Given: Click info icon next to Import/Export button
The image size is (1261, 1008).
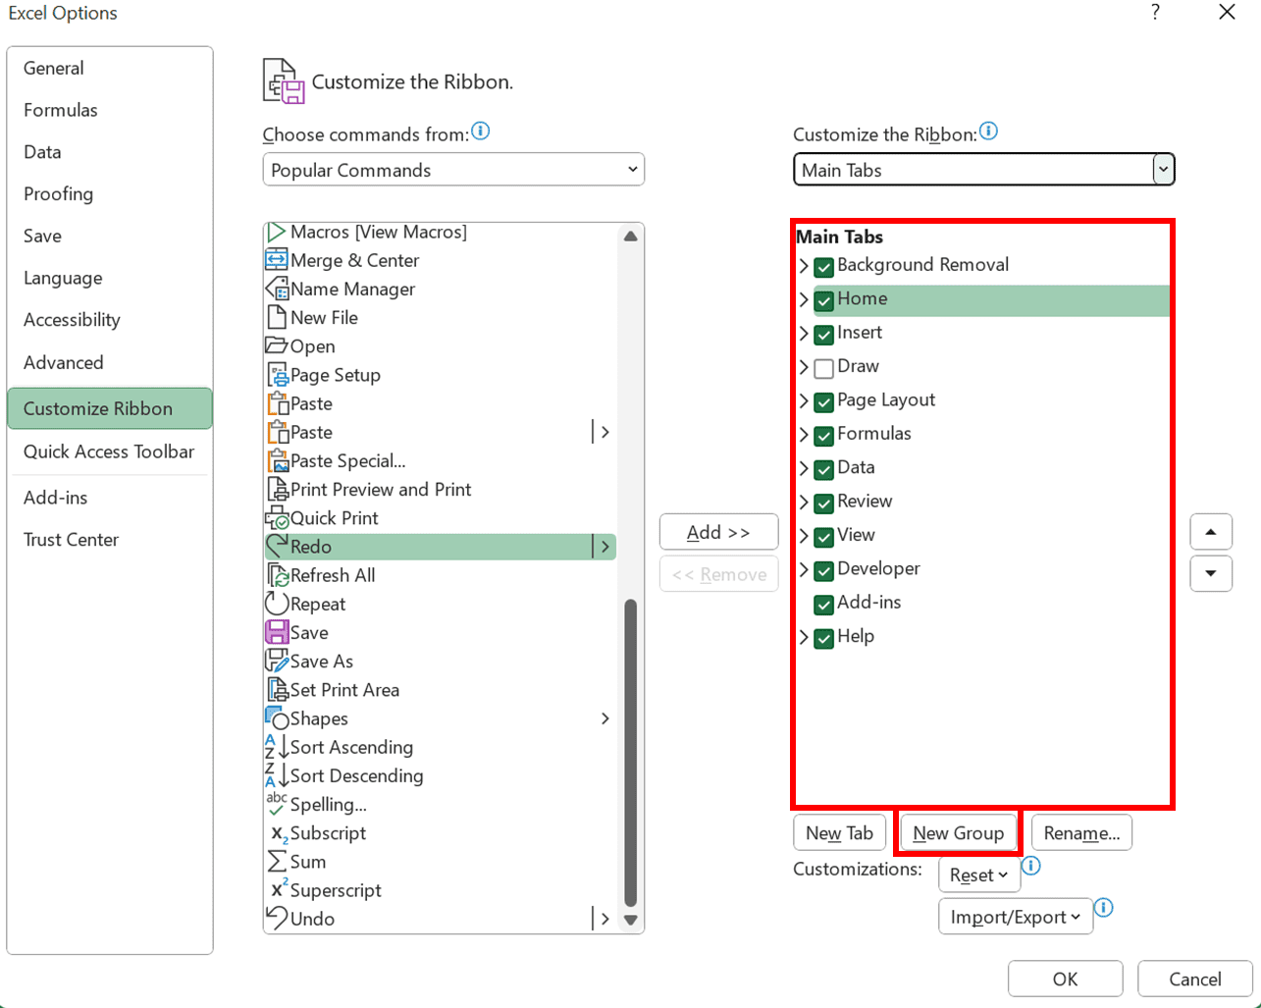Looking at the screenshot, I should 1103,908.
